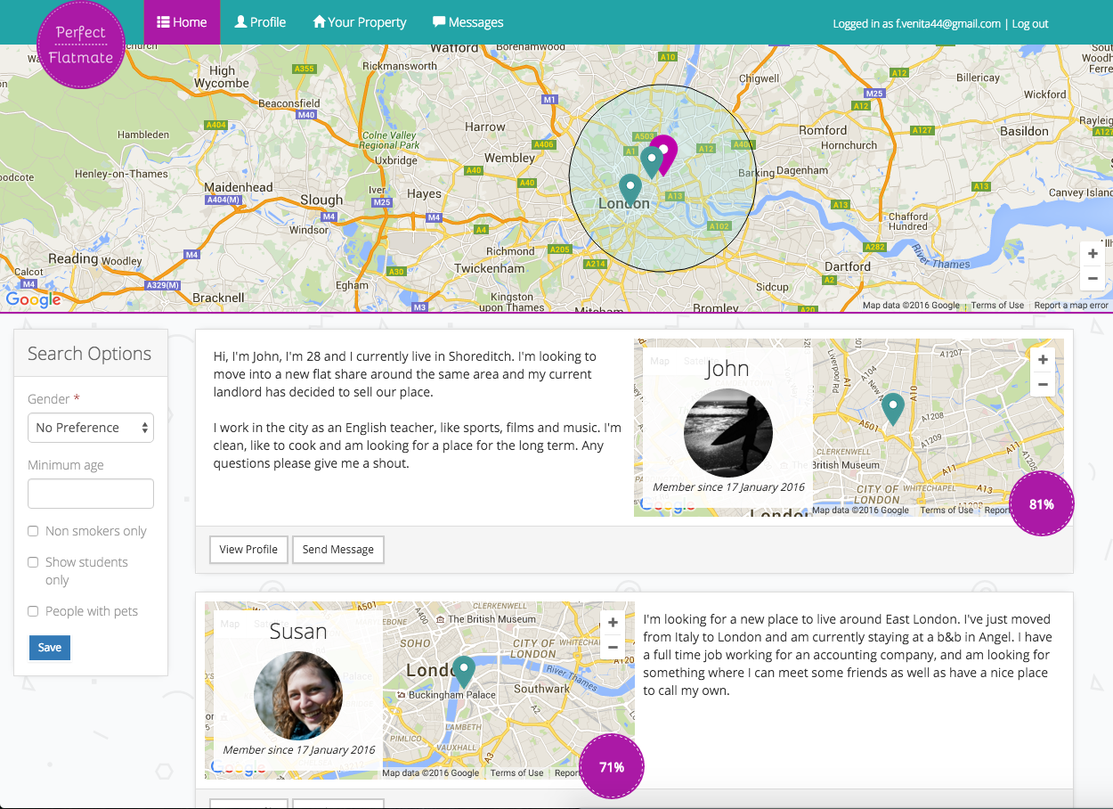Click Susan's profile photo
This screenshot has height=809, width=1113.
pos(298,696)
